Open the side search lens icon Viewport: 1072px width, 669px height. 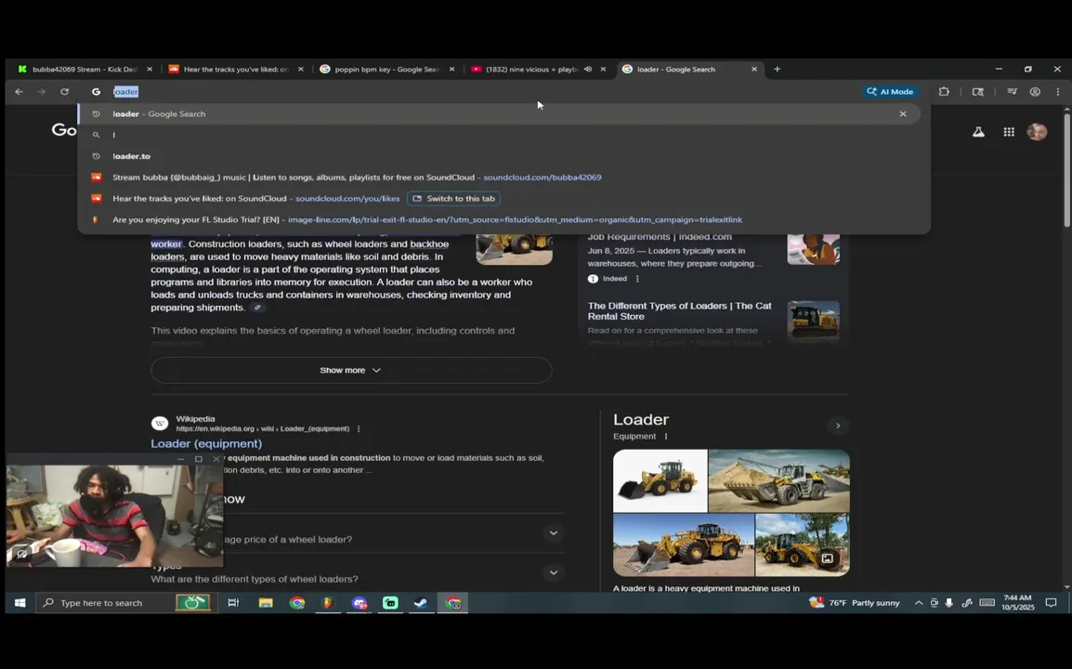pyautogui.click(x=977, y=92)
